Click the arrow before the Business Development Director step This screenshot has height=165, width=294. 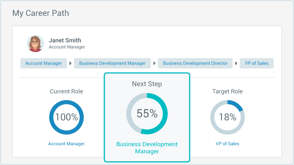[x=154, y=63]
